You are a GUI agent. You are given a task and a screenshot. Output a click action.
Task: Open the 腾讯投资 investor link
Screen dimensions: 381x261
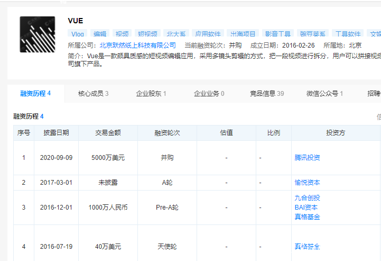point(307,158)
